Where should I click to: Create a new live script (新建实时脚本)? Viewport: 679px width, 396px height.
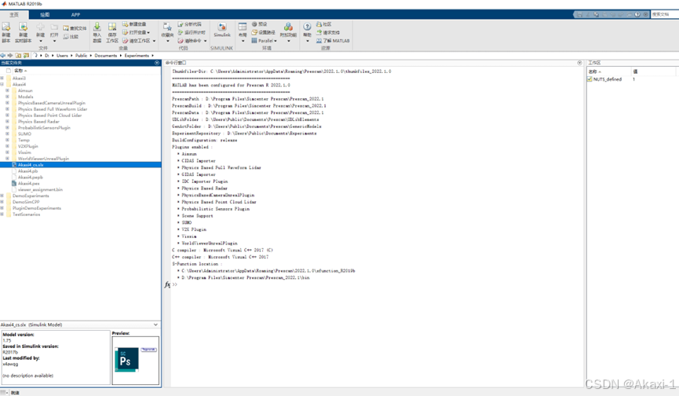[x=23, y=32]
